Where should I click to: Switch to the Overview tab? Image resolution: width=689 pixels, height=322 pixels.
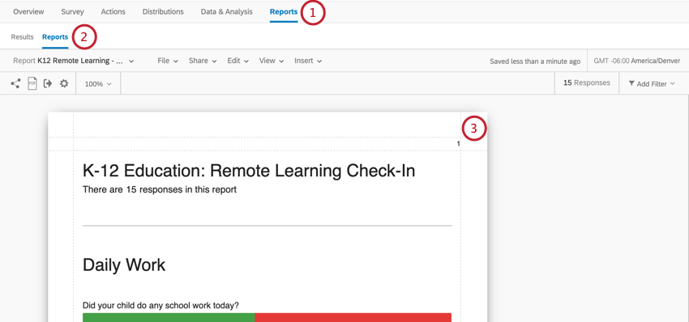click(x=28, y=12)
